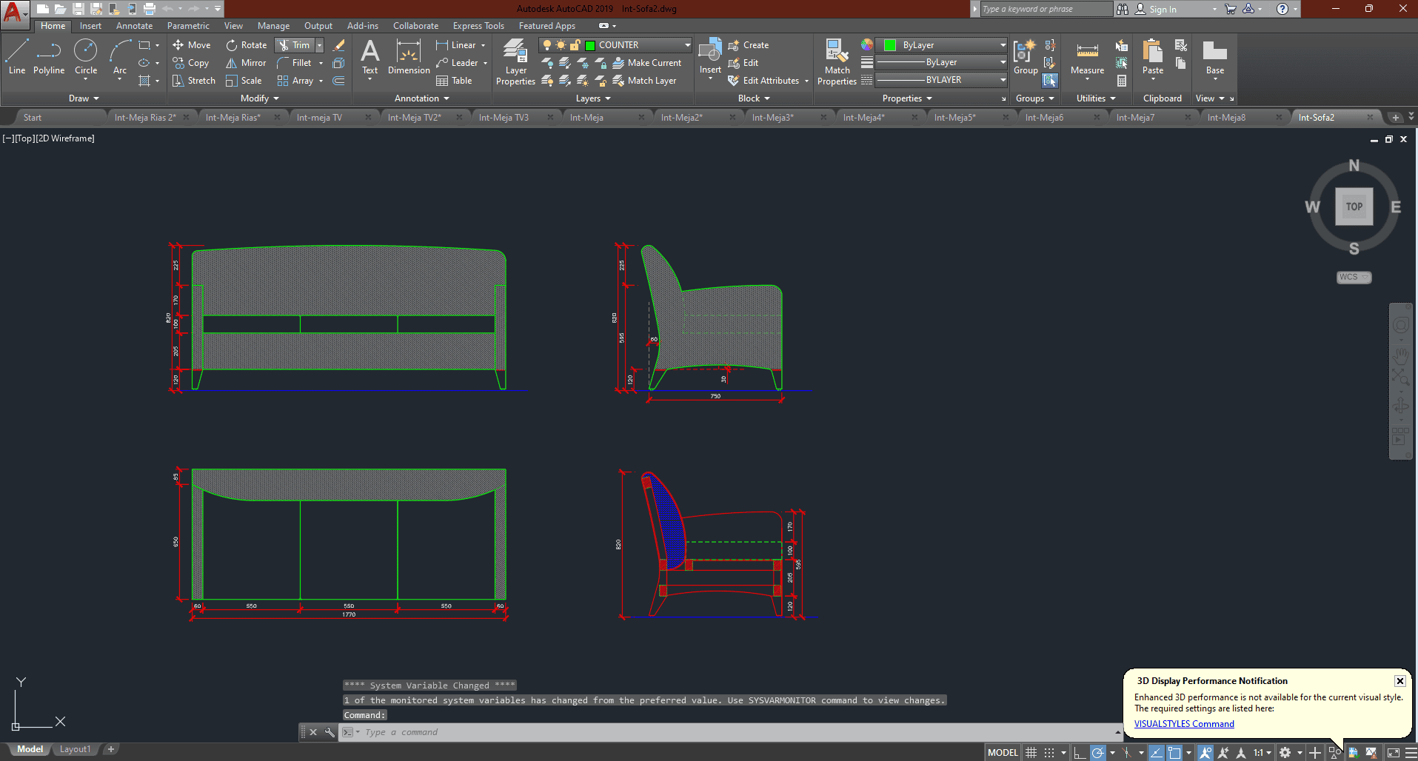This screenshot has width=1418, height=761.
Task: Select the Line tool
Action: click(x=16, y=58)
